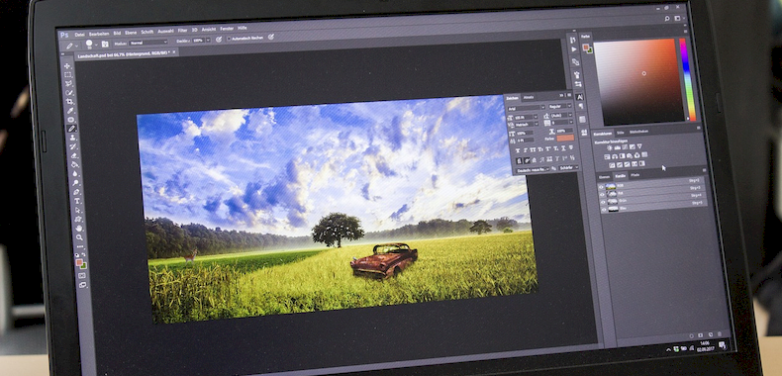Hide the Rot channel eye icon
Image resolution: width=782 pixels, height=376 pixels.
(602, 195)
